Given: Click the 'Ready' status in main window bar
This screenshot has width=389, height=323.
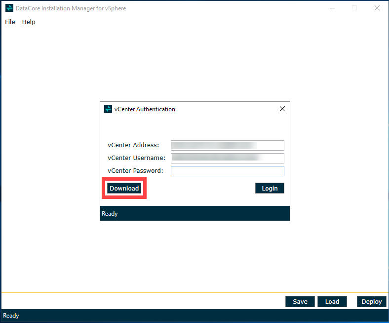Looking at the screenshot, I should [11, 316].
